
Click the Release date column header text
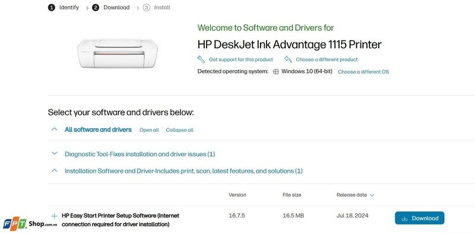click(351, 195)
